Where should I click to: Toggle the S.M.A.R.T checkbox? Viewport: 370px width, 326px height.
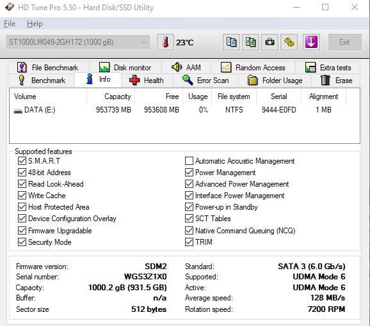(22, 161)
